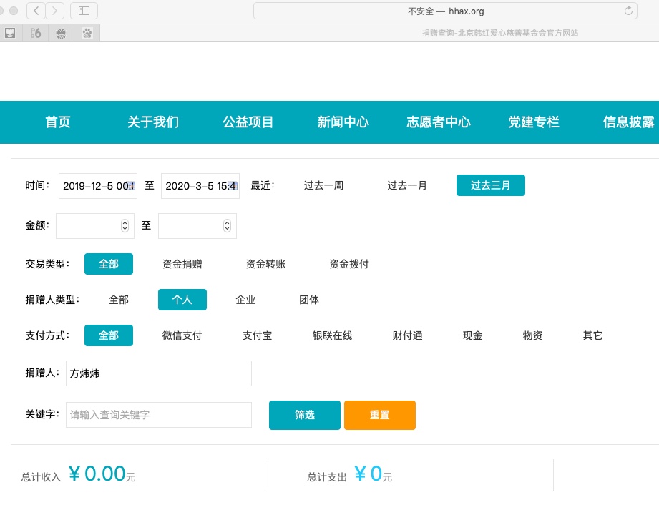Open 新闻中心 navigation menu item
This screenshot has height=505, width=659.
pos(343,122)
